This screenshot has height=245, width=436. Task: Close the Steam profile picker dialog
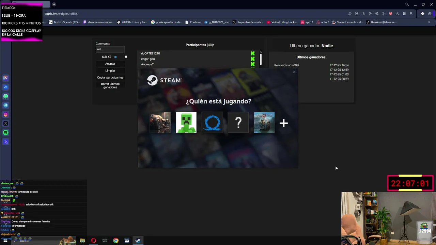(294, 72)
